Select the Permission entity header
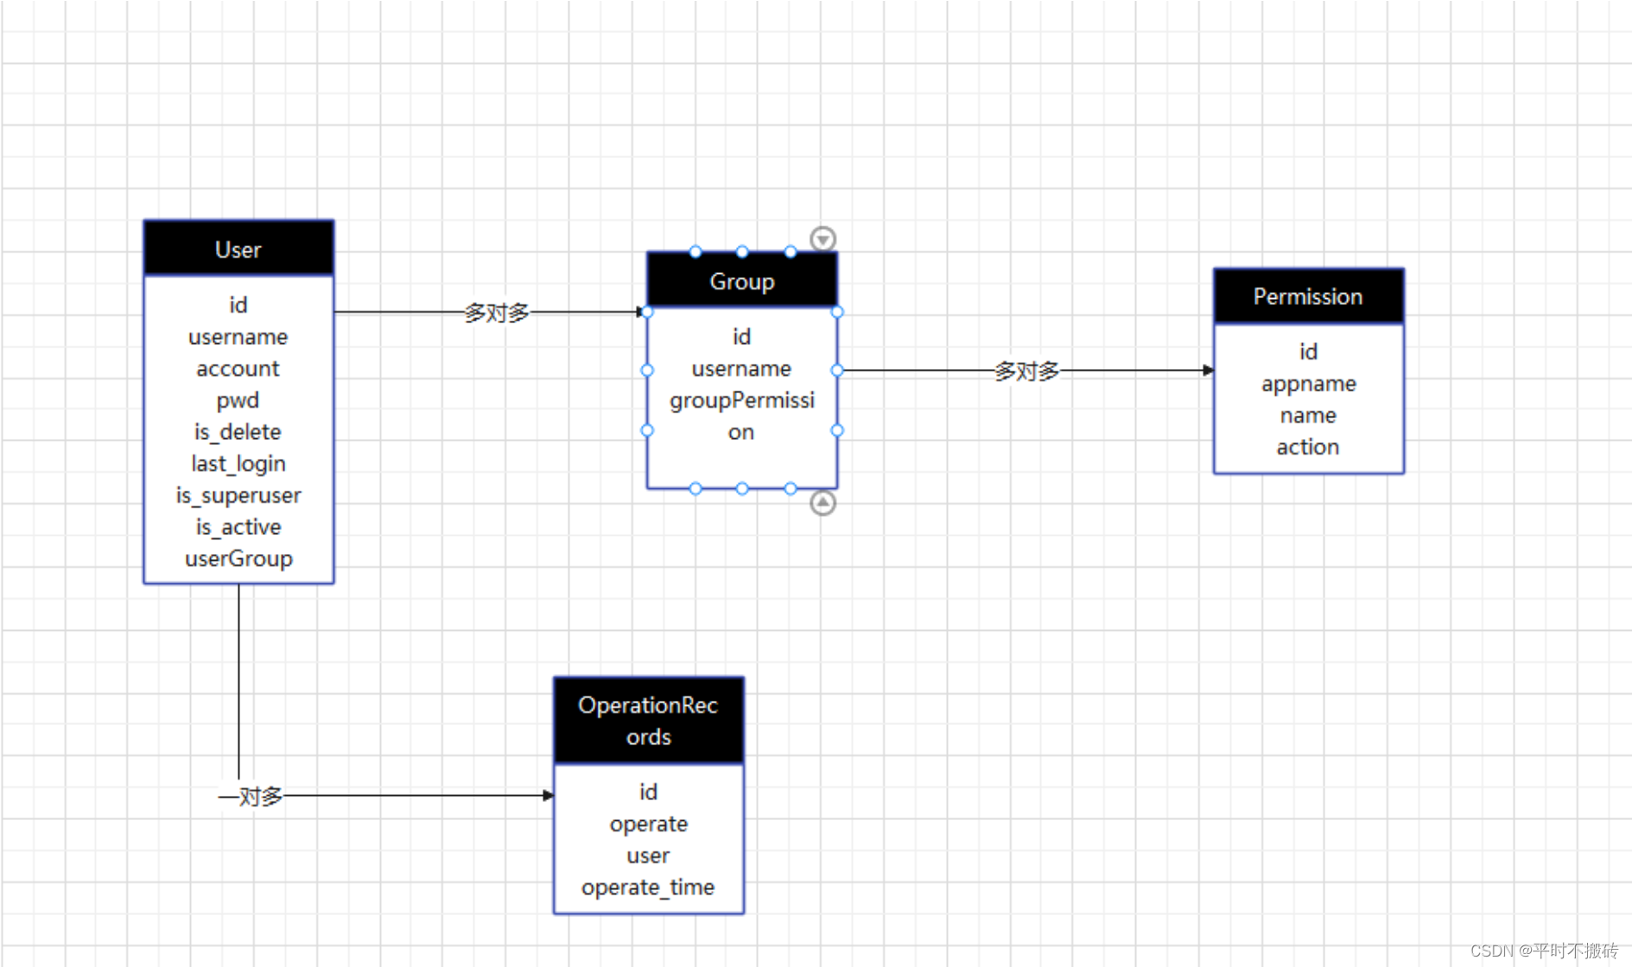Viewport: 1632px width, 967px height. coord(1307,296)
